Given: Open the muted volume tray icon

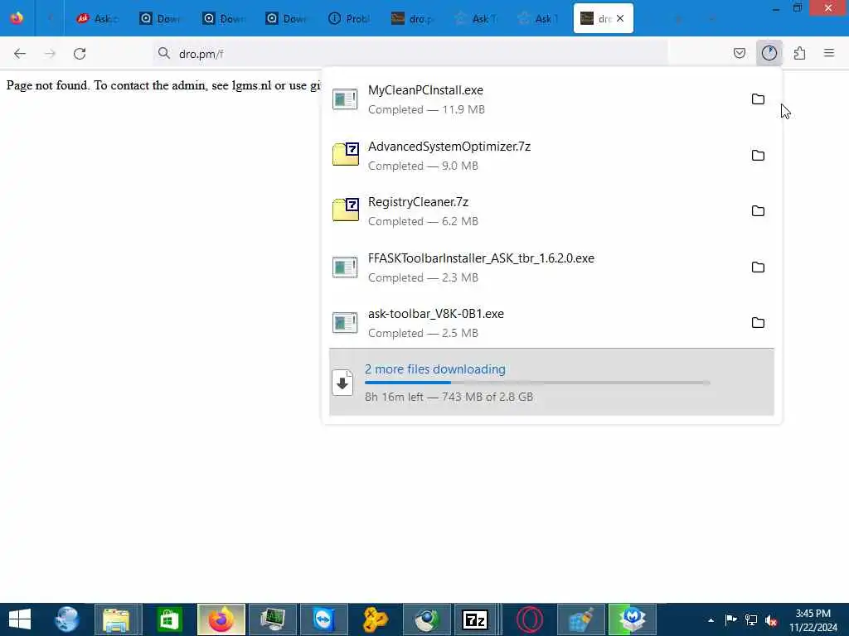Looking at the screenshot, I should coord(772,619).
